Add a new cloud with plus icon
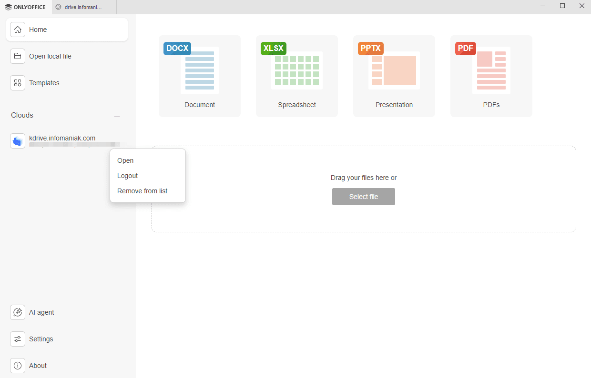591x378 pixels. coord(117,117)
